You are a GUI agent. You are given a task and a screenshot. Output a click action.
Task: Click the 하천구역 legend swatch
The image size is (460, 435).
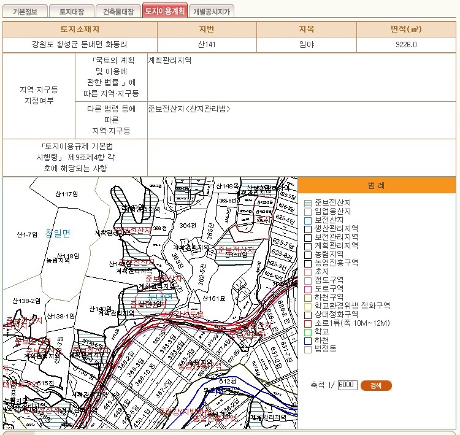pos(308,298)
